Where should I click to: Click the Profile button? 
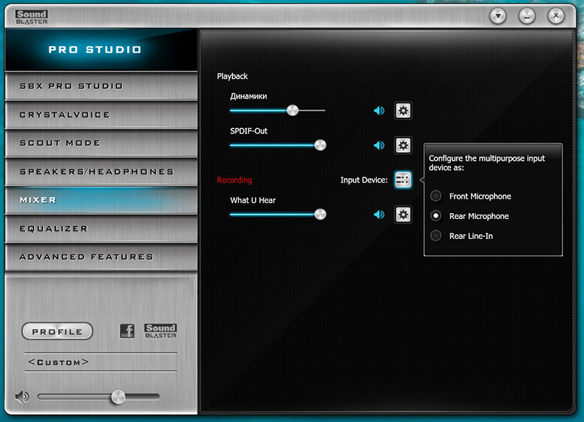58,331
